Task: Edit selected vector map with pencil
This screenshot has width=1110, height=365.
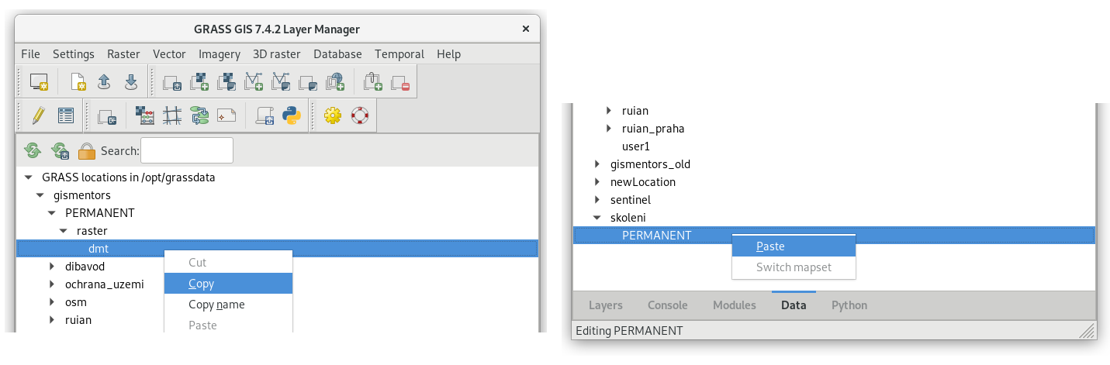Action: [x=38, y=115]
